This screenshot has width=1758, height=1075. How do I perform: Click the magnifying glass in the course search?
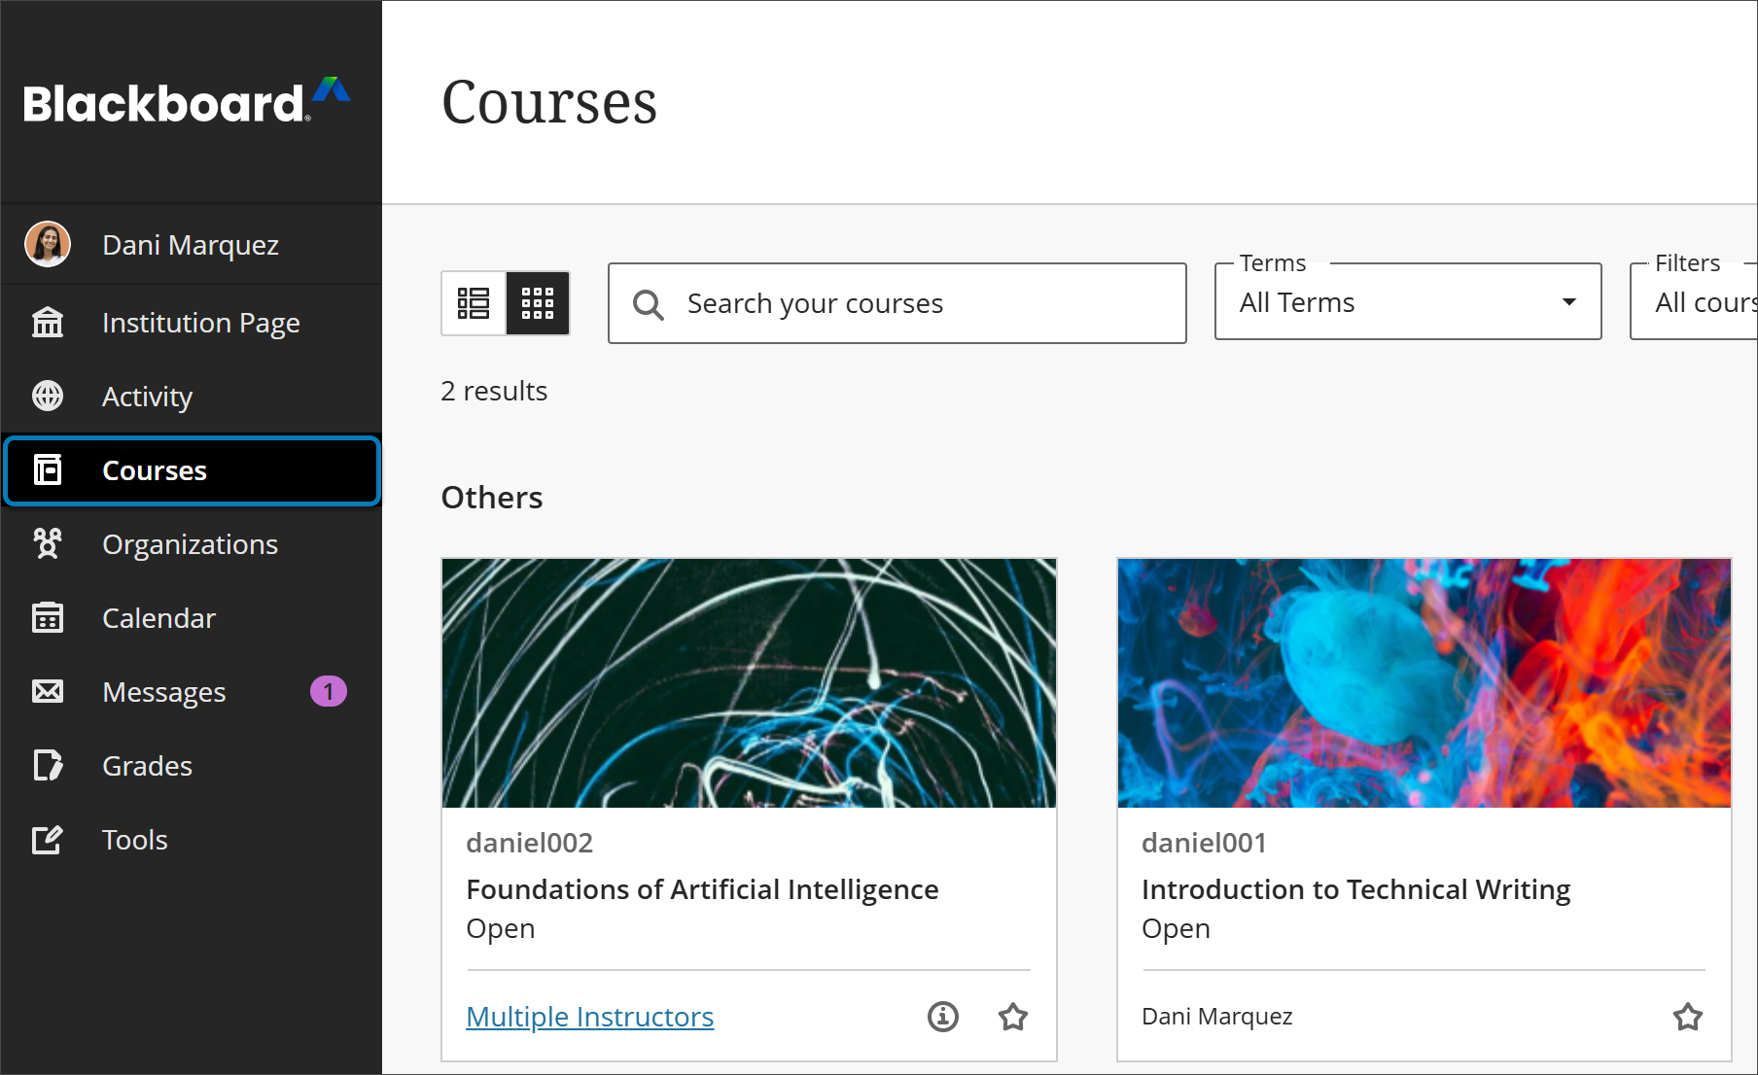648,303
